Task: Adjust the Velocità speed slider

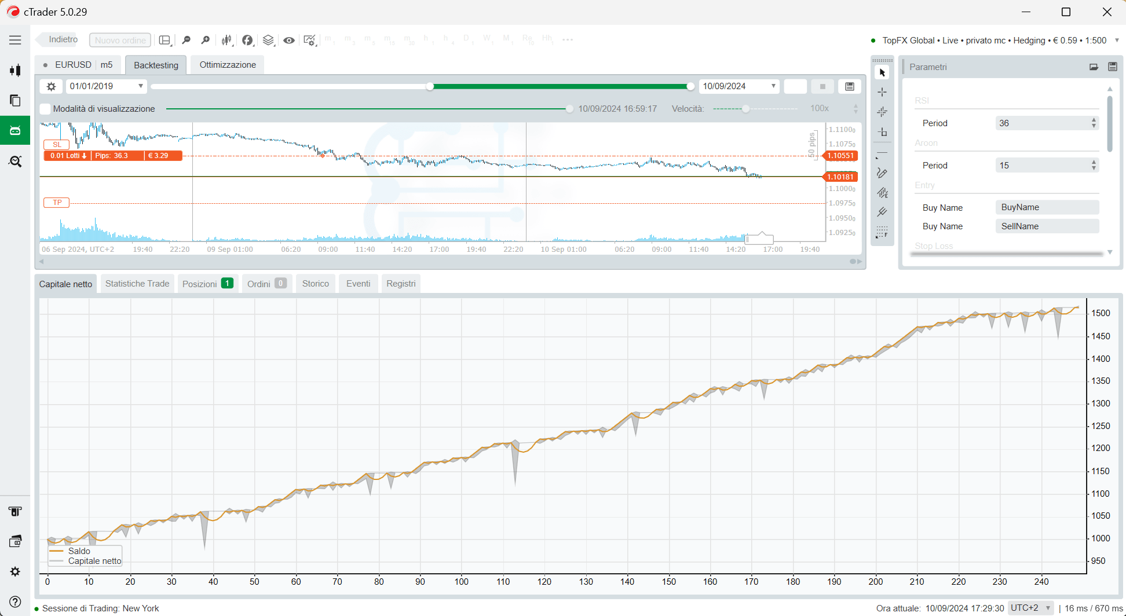Action: coord(746,109)
